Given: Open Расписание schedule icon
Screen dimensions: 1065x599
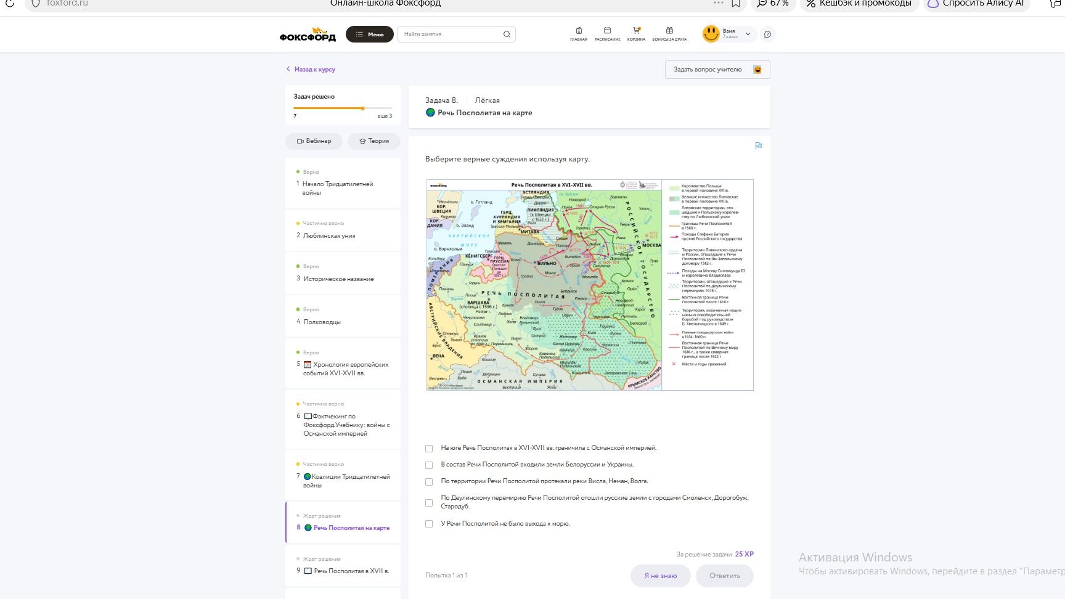Looking at the screenshot, I should click(x=607, y=34).
